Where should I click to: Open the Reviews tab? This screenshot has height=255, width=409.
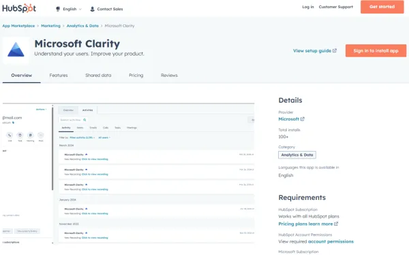(169, 75)
